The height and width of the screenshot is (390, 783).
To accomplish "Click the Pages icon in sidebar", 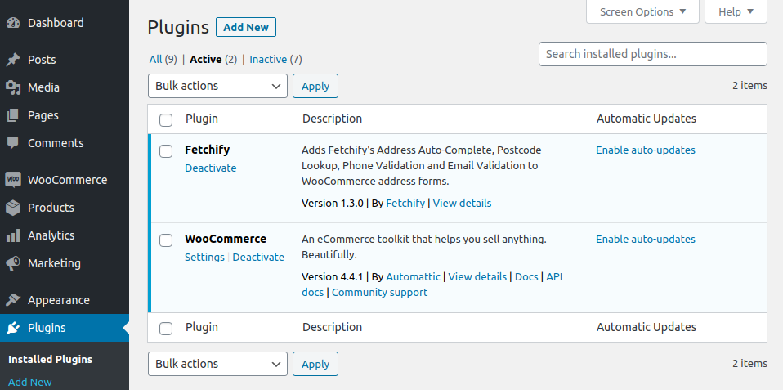I will coord(13,115).
